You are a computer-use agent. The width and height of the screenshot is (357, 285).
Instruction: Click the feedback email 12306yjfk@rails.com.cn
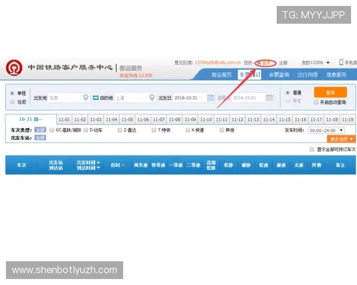218,62
